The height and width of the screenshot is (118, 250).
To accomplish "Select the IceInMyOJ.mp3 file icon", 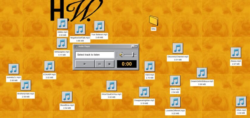I will (x=14, y=69).
